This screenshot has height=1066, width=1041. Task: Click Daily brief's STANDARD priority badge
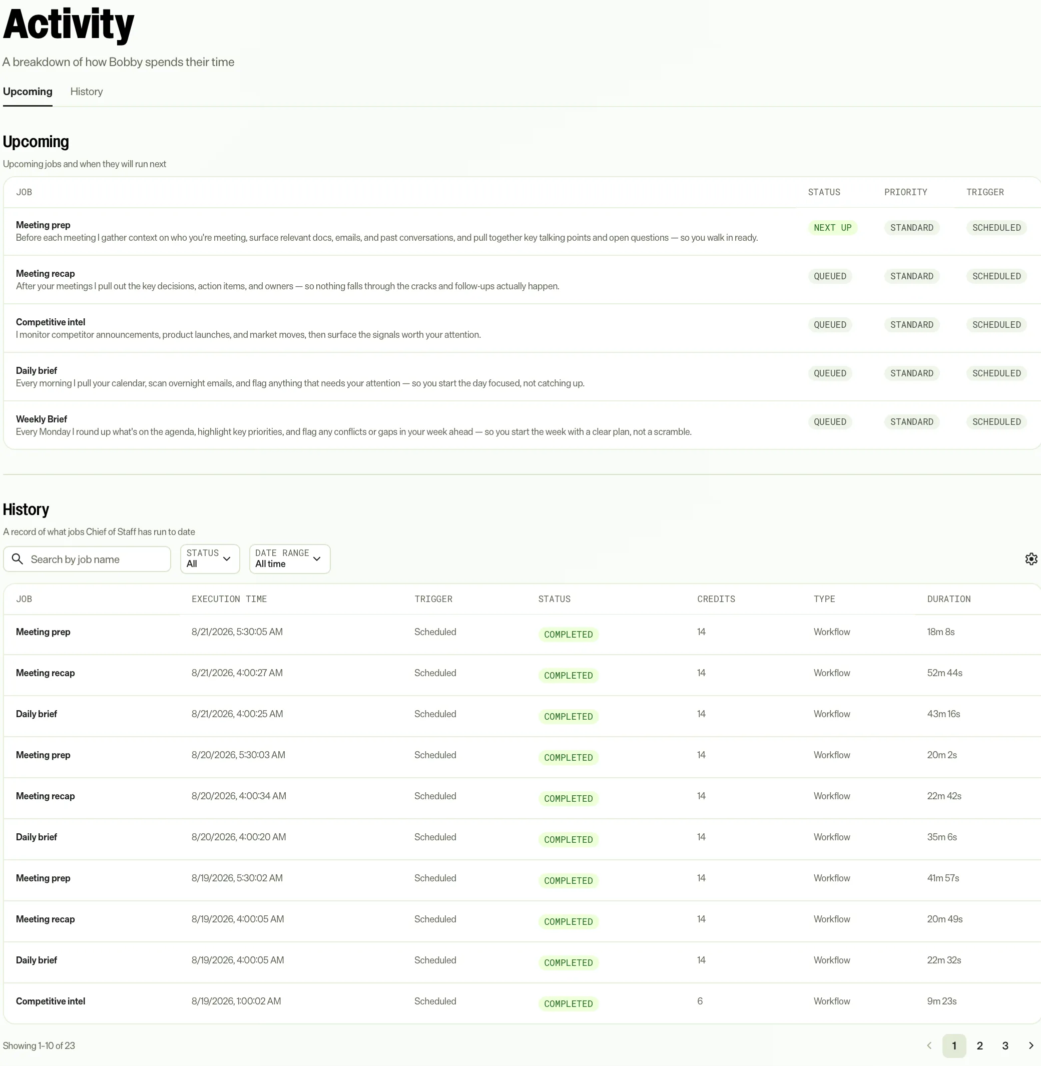(x=911, y=373)
